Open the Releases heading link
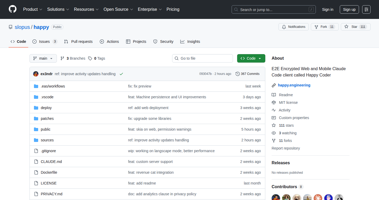This screenshot has height=200, width=379. [x=281, y=163]
